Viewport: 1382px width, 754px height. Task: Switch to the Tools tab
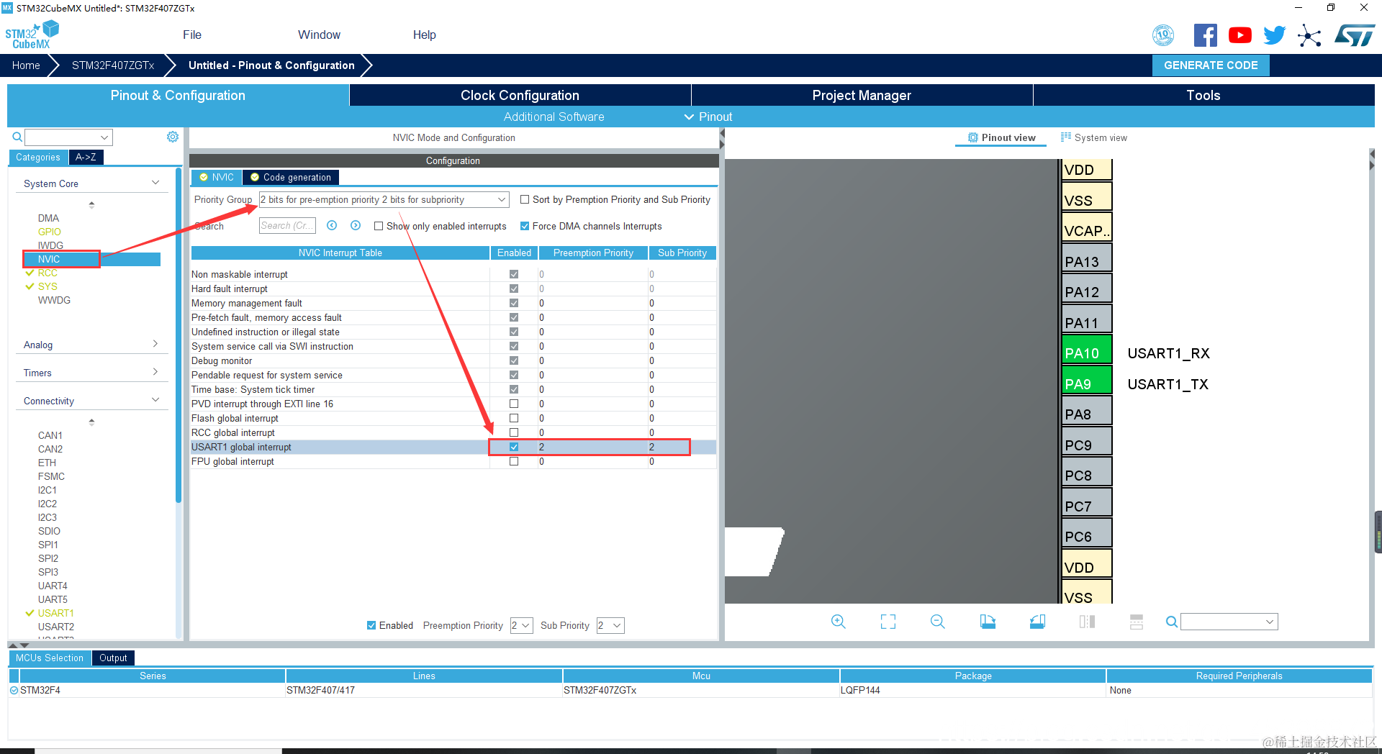point(1203,95)
